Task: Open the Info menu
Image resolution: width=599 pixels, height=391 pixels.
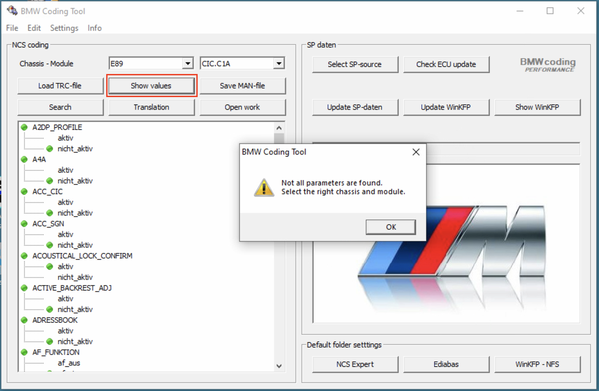Action: pyautogui.click(x=94, y=28)
